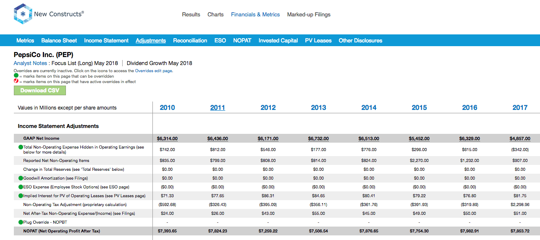This screenshot has width=540, height=240.
Task: Click GAAP Net Income value $6,732.00
Action: pyautogui.click(x=318, y=138)
